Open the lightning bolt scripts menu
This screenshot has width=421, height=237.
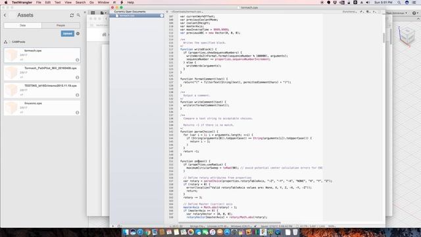tap(122, 3)
